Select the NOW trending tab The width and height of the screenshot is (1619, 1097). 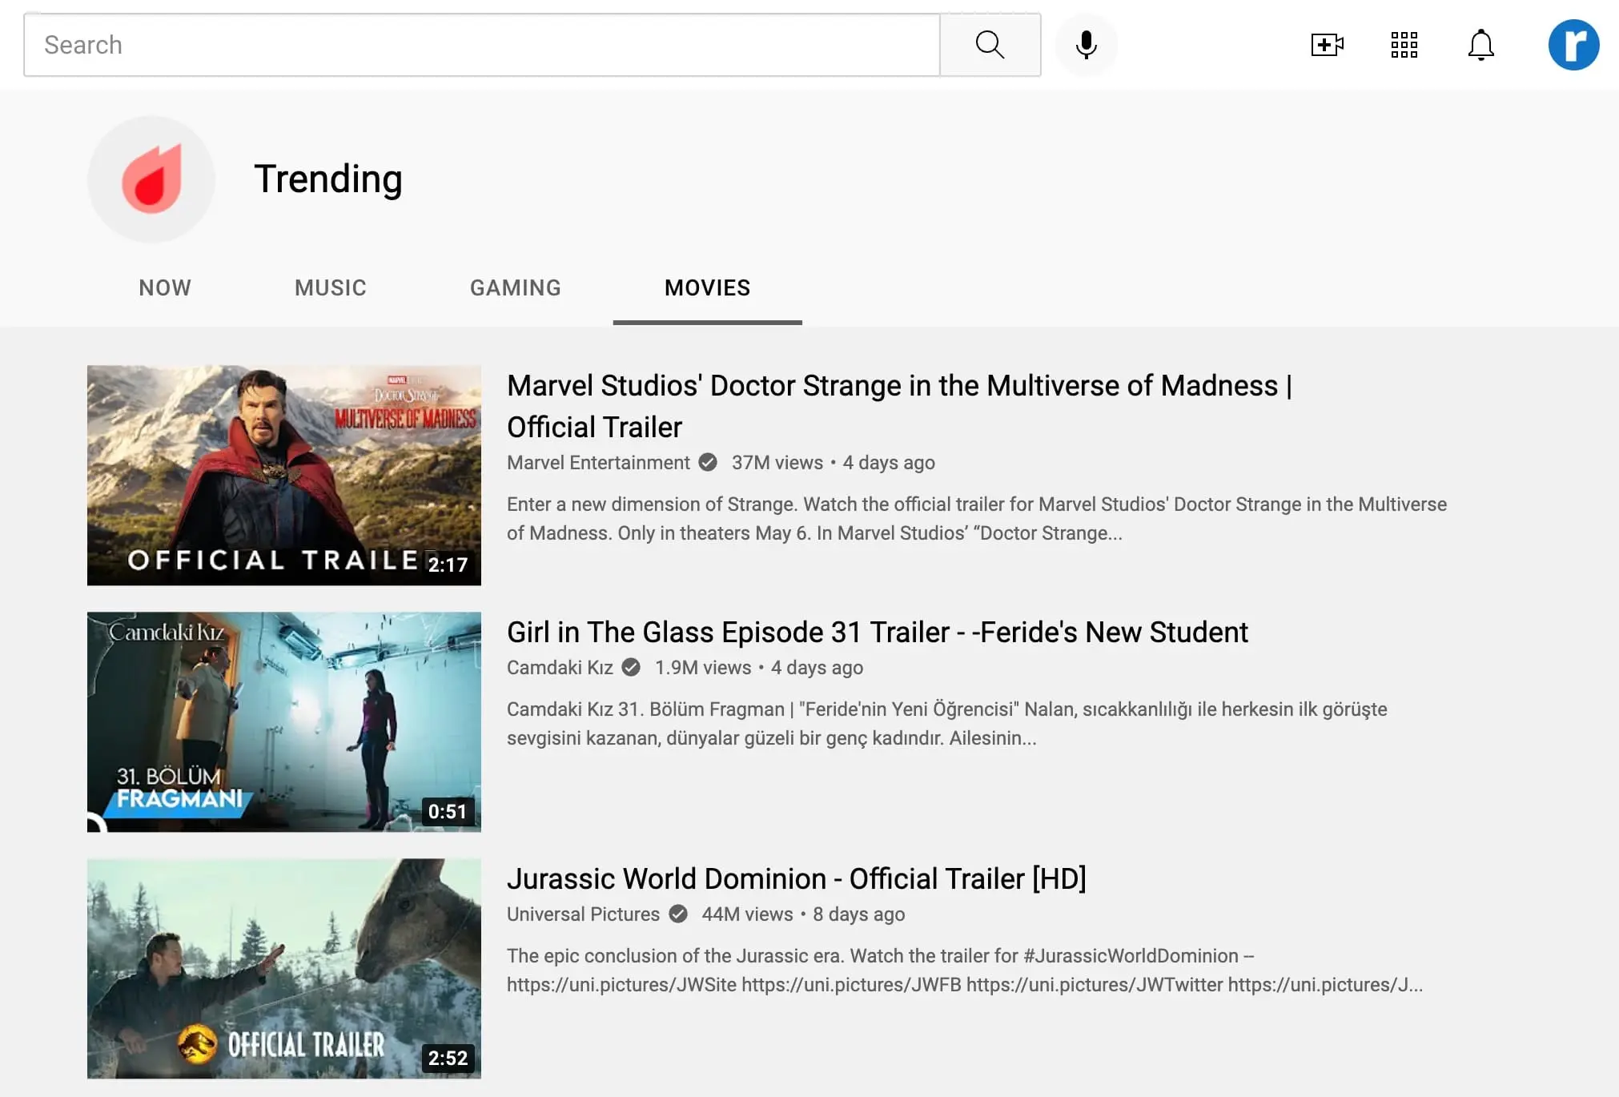coord(165,287)
